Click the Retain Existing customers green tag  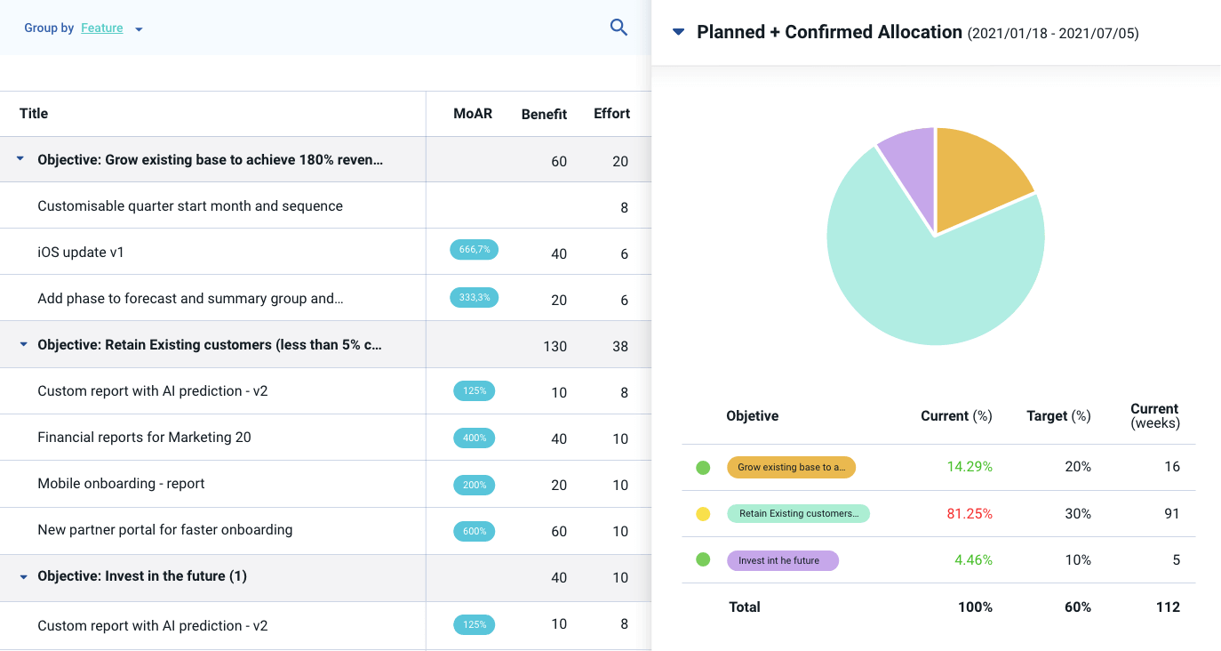click(x=798, y=513)
